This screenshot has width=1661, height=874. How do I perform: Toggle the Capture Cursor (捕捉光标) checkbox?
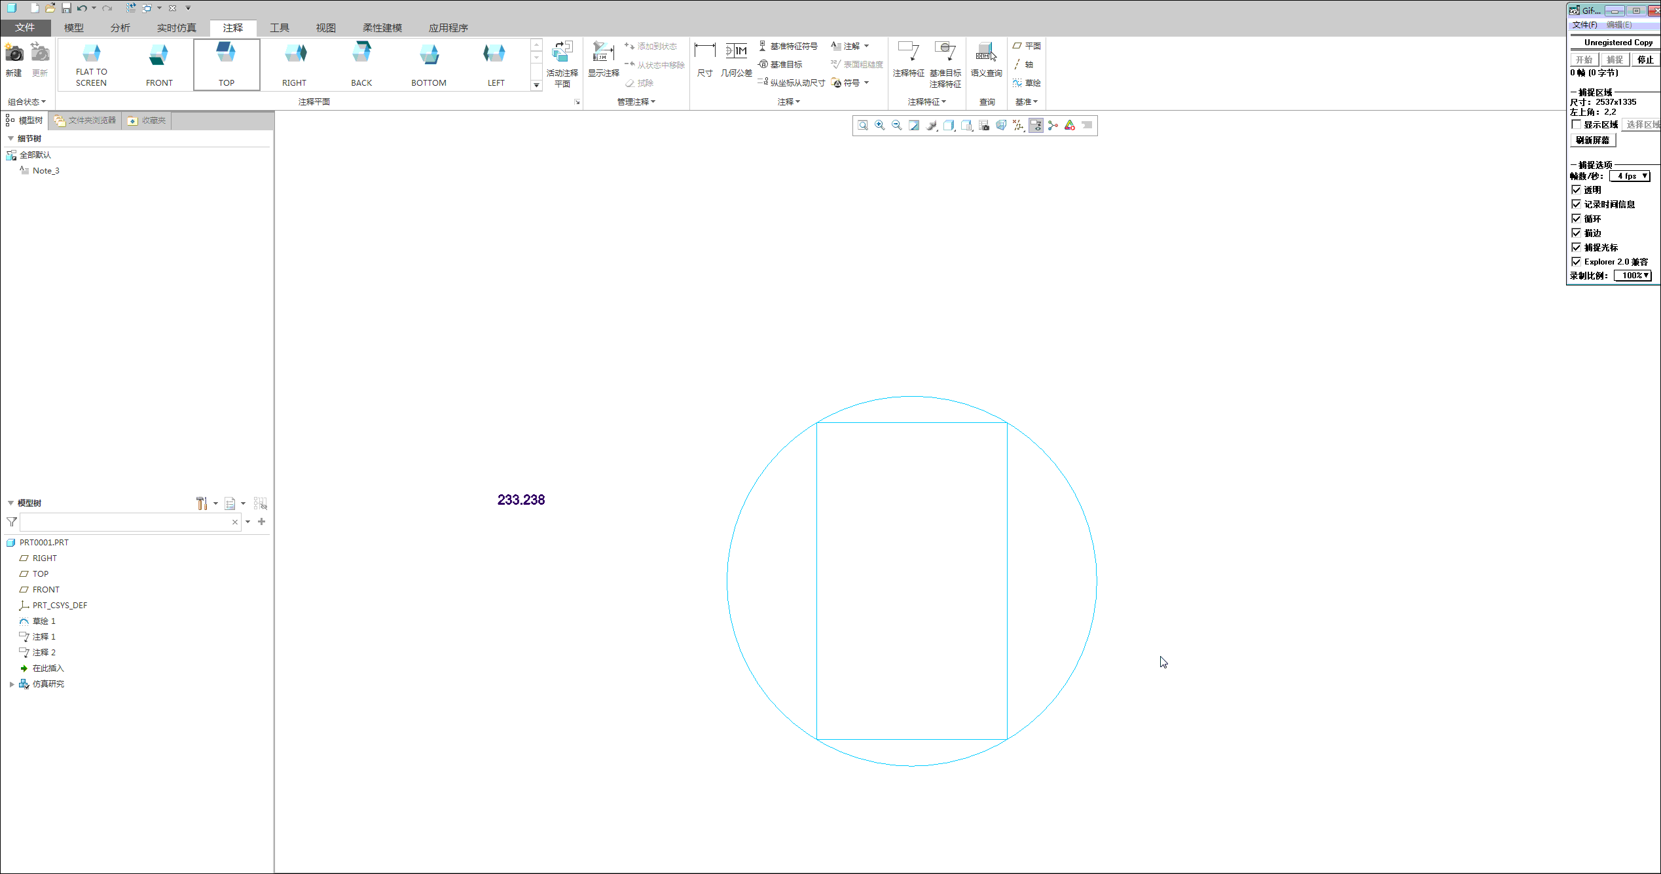pos(1577,247)
